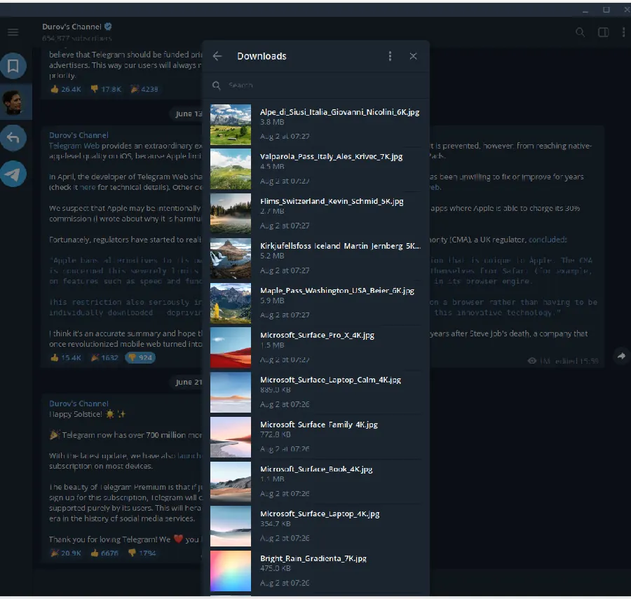Maximize the Telegram window
This screenshot has width=631, height=599.
[606, 10]
